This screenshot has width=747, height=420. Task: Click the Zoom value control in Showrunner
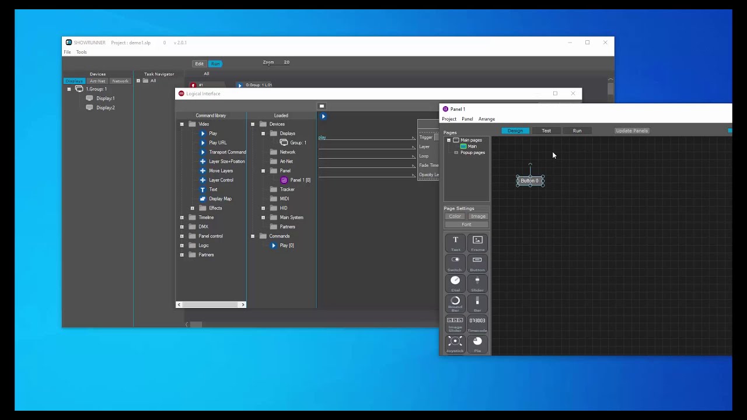[x=287, y=62]
